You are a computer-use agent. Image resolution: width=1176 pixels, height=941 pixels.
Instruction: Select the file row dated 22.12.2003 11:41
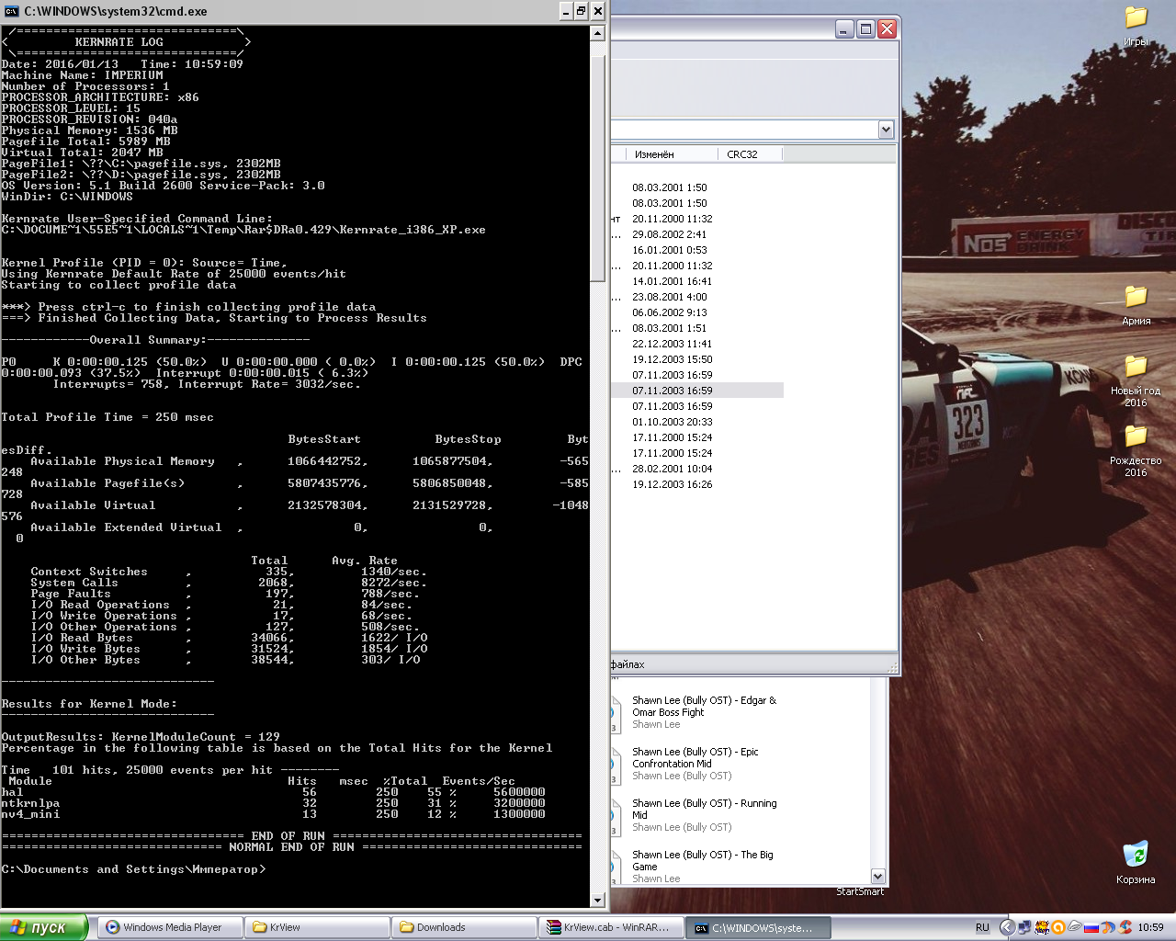tap(672, 344)
